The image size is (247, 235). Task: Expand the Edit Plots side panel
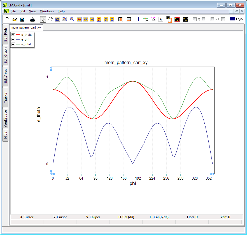pos(6,34)
